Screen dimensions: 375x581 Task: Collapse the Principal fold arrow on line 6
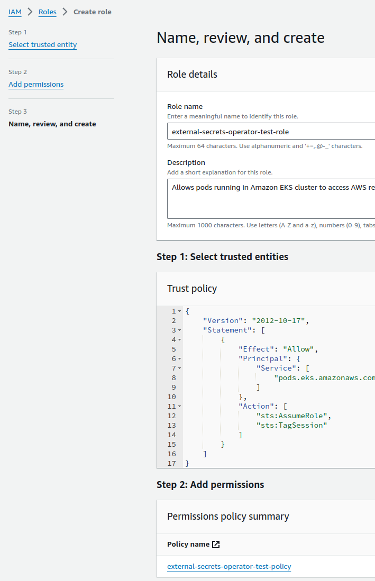click(179, 358)
